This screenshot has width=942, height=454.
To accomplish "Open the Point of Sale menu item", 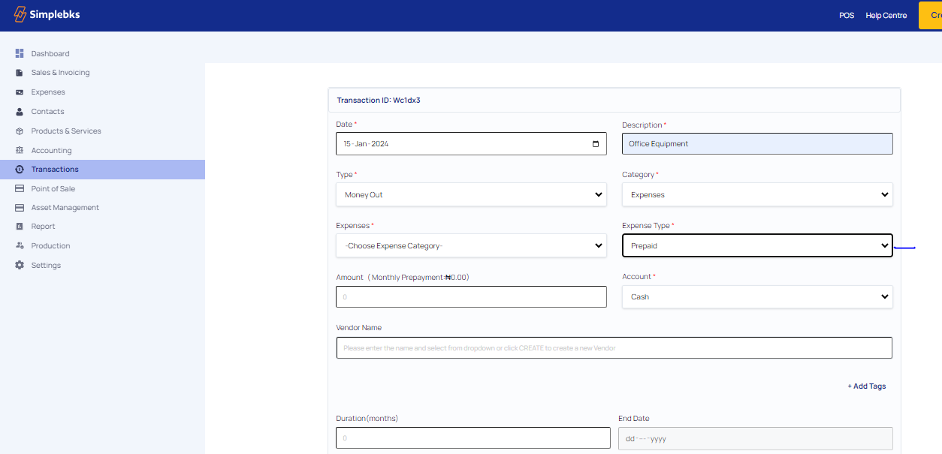I will [53, 189].
